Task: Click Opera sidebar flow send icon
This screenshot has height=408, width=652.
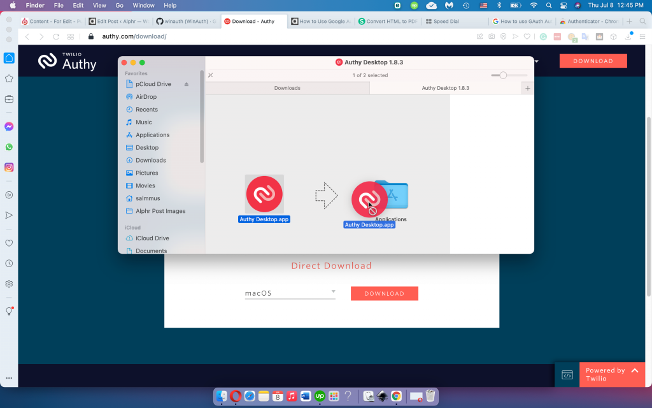Action: (x=9, y=215)
